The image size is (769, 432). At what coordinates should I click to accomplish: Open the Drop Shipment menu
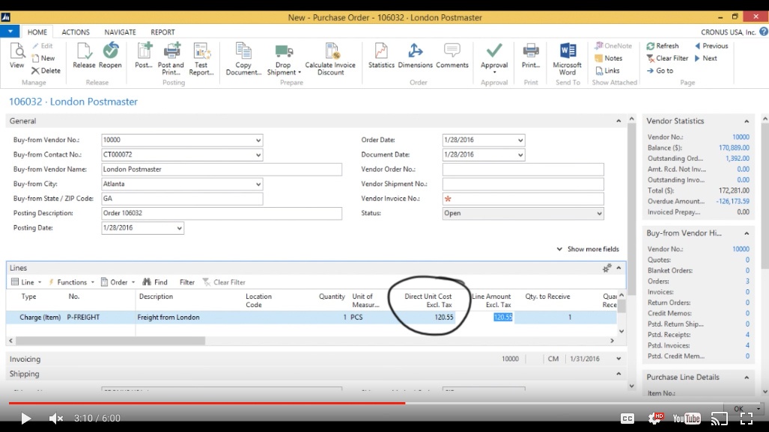(x=284, y=59)
